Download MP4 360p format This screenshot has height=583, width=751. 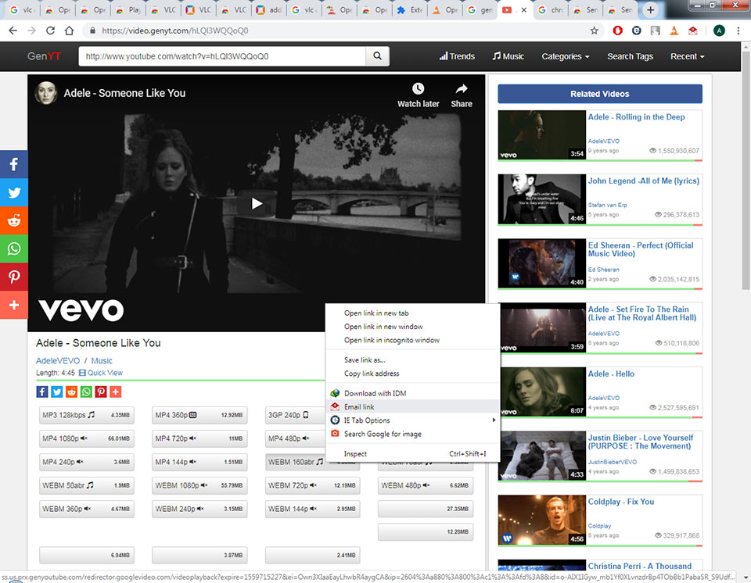(x=199, y=415)
